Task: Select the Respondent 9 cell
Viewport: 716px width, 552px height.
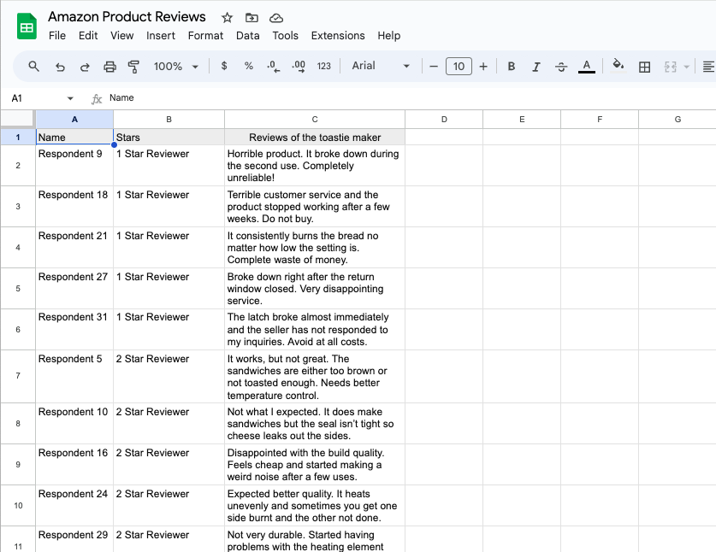Action: pos(74,166)
